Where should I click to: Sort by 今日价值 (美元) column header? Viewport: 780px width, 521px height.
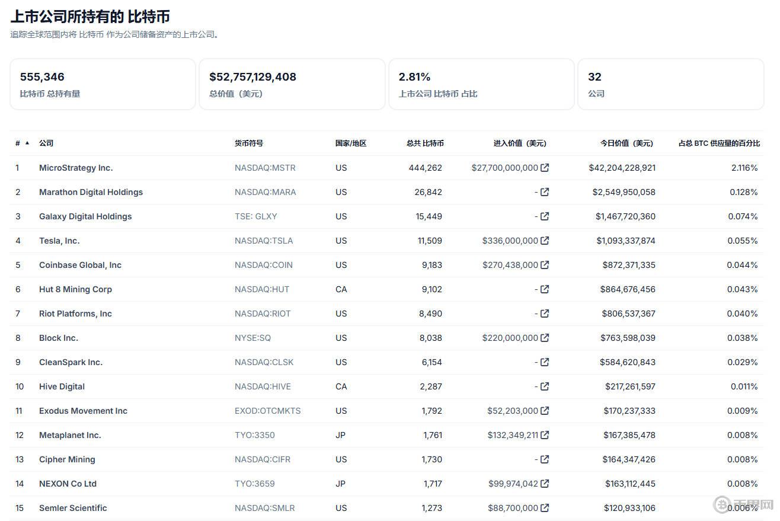626,143
